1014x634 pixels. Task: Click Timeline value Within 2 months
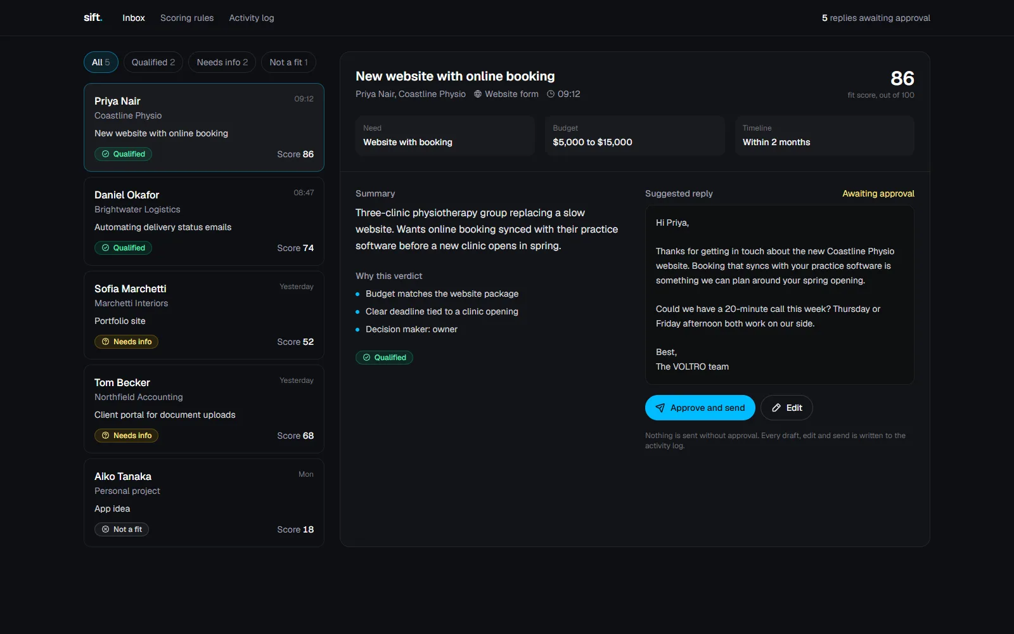(x=776, y=142)
